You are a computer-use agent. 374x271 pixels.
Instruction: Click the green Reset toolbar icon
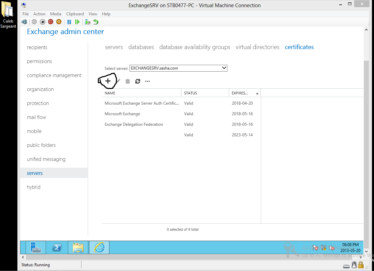pos(77,22)
